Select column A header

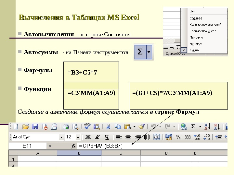tap(37, 153)
